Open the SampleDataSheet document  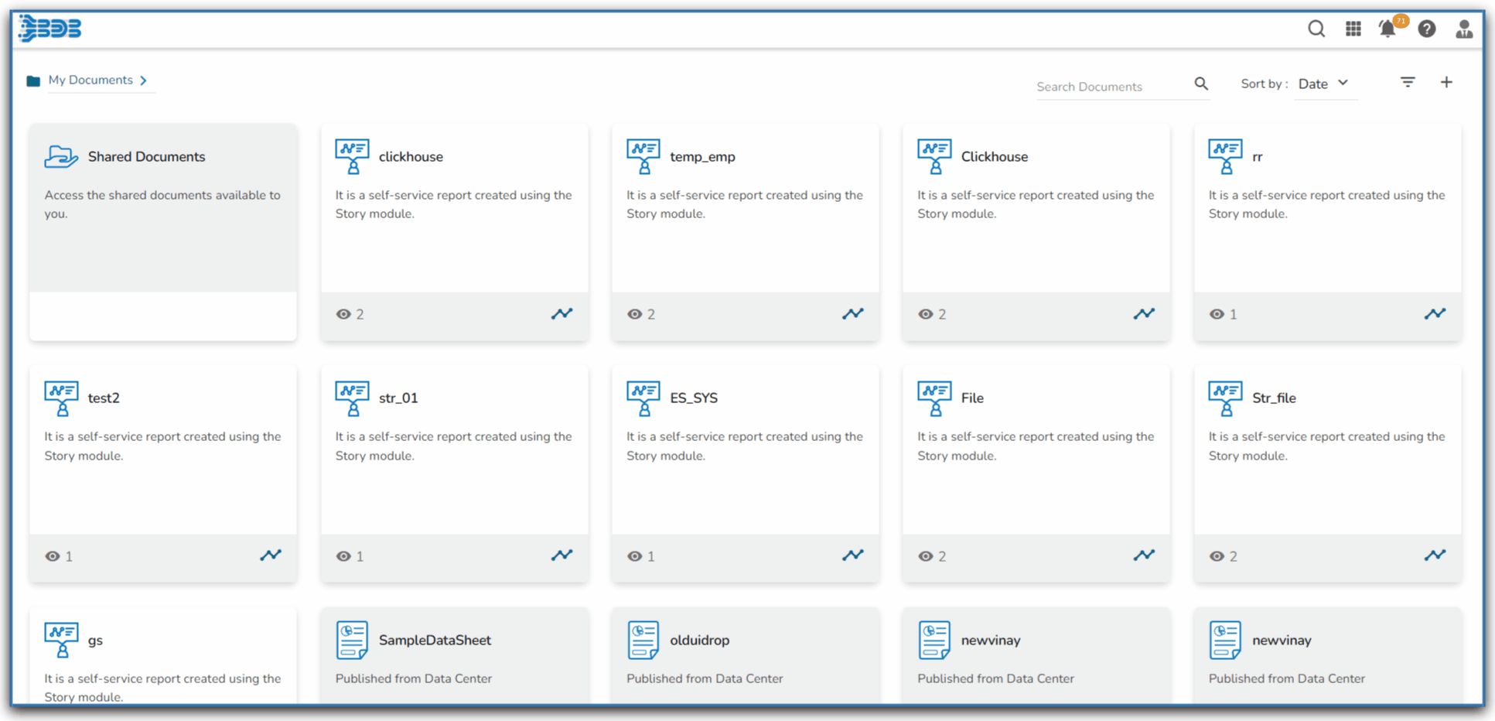[434, 641]
